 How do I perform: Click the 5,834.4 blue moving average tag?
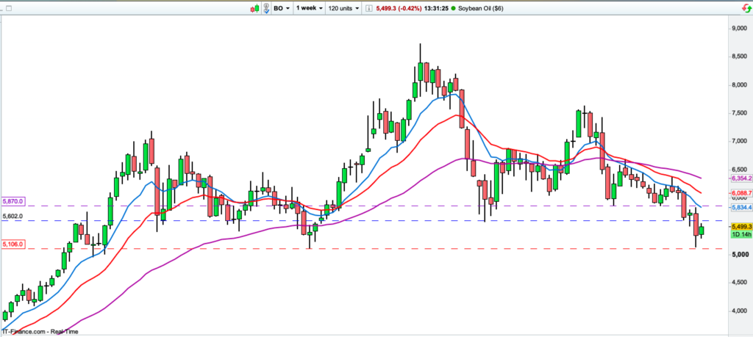click(x=739, y=208)
